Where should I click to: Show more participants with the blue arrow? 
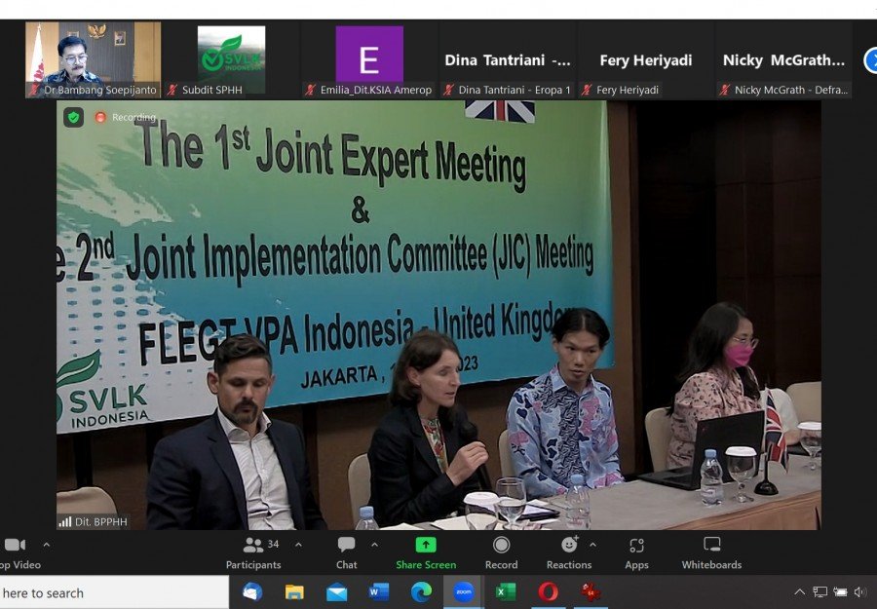(x=870, y=60)
